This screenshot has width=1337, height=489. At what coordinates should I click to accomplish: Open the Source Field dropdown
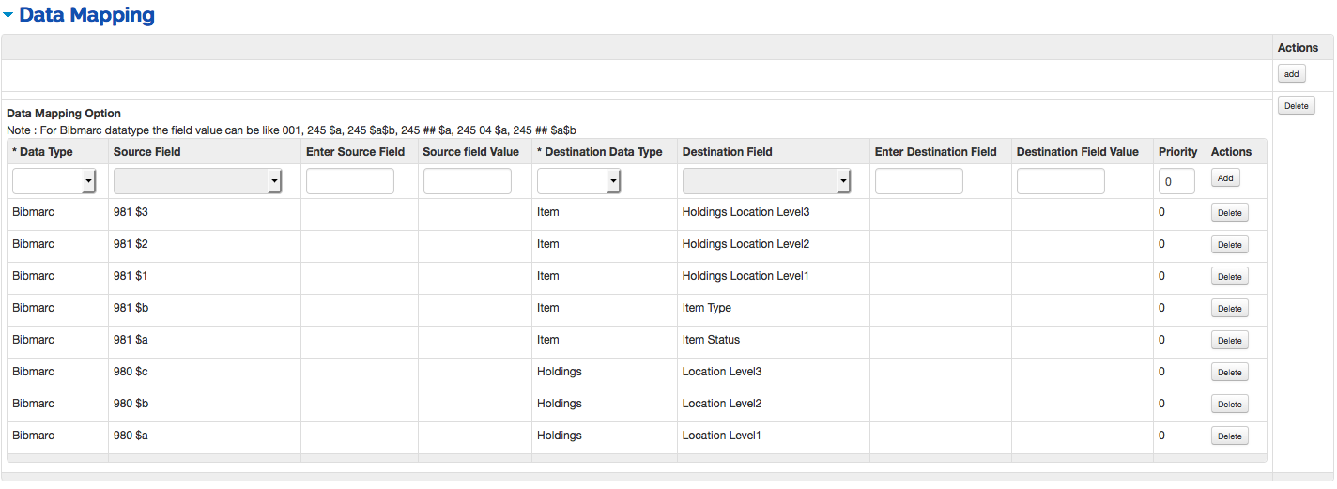point(197,181)
